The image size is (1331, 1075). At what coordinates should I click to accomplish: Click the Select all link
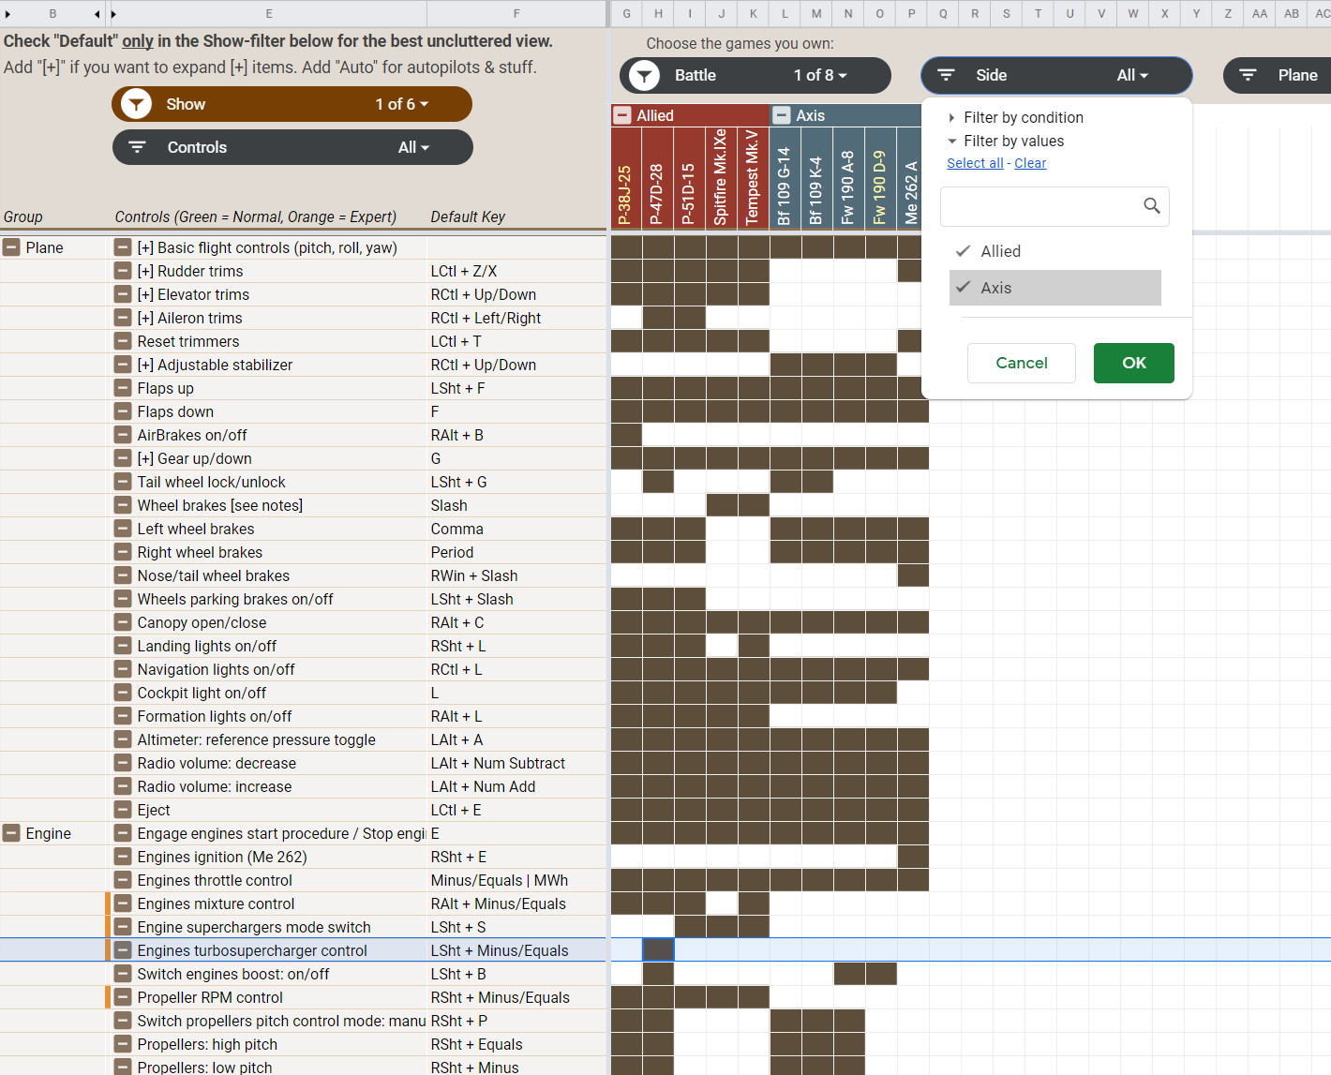(975, 163)
